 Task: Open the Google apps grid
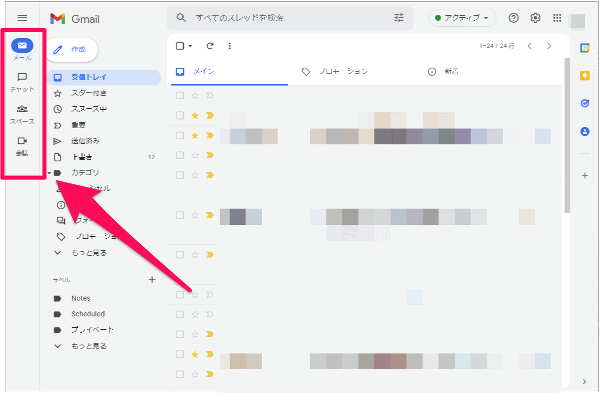pos(557,18)
